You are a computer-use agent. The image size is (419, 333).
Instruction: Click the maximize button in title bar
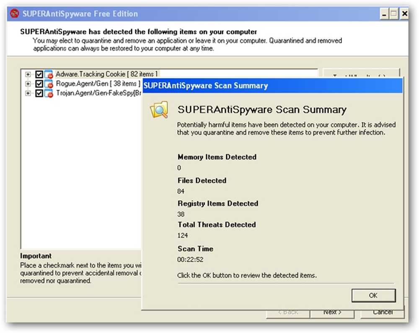coord(393,14)
